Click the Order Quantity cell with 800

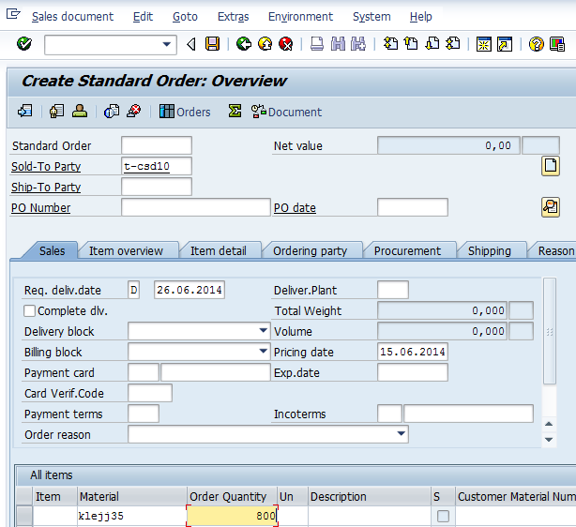click(x=232, y=516)
